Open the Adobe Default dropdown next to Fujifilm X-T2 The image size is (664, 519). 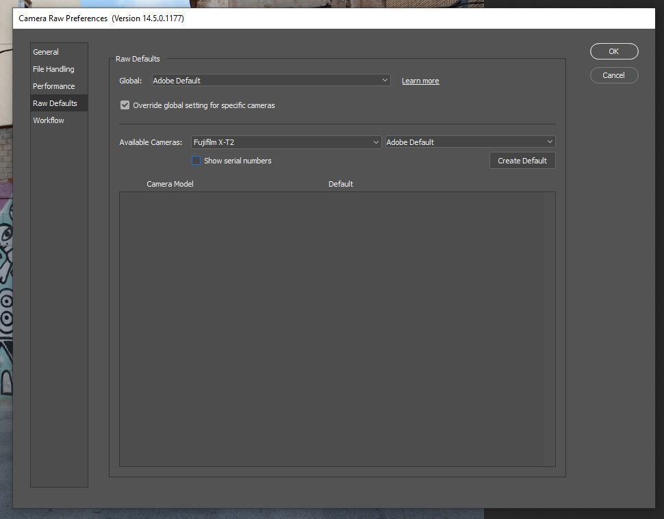click(x=470, y=142)
